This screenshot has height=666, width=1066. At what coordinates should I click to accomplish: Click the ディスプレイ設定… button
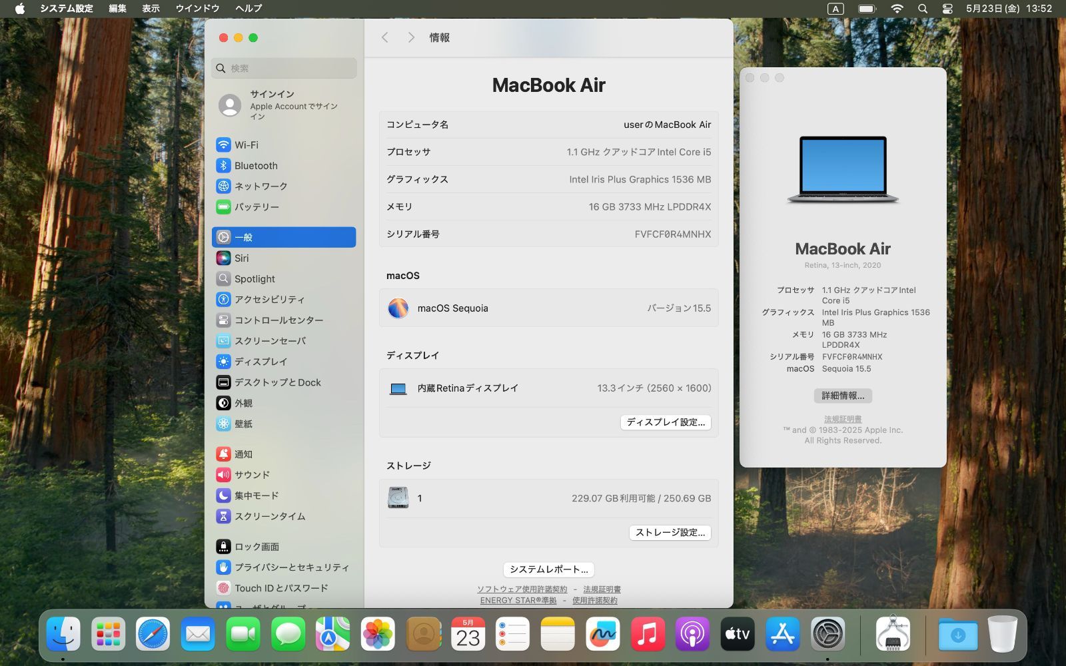[x=666, y=422]
